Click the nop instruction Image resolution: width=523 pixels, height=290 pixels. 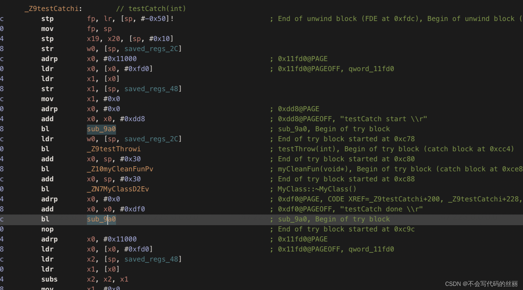click(x=47, y=229)
